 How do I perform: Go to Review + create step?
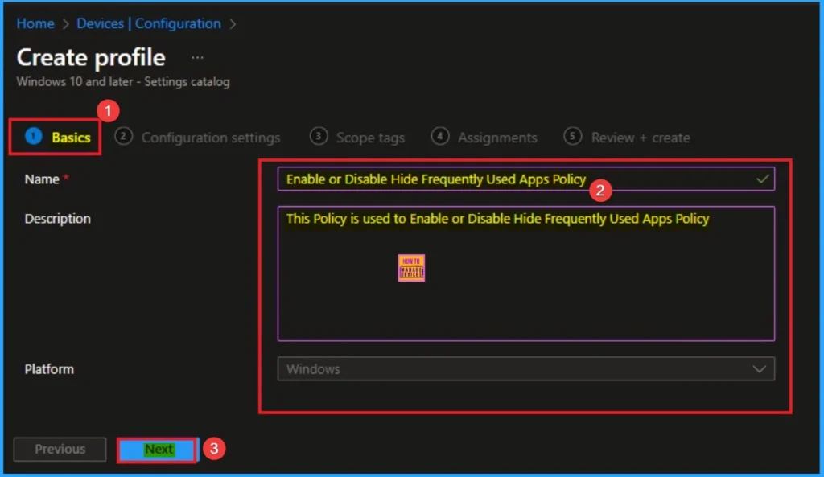(x=627, y=137)
